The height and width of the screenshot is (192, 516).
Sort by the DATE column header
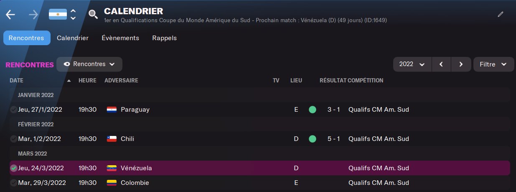pos(17,80)
